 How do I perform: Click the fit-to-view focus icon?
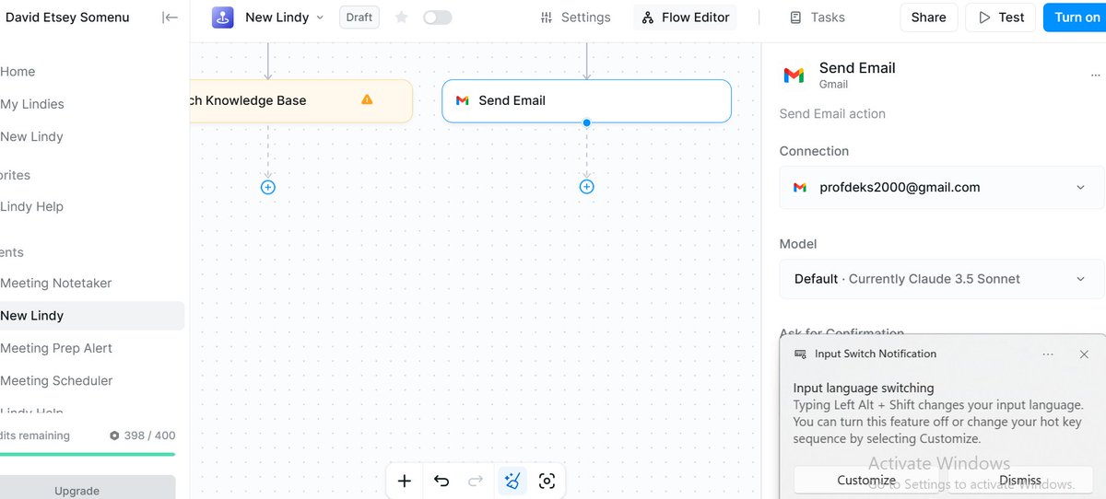pos(547,481)
